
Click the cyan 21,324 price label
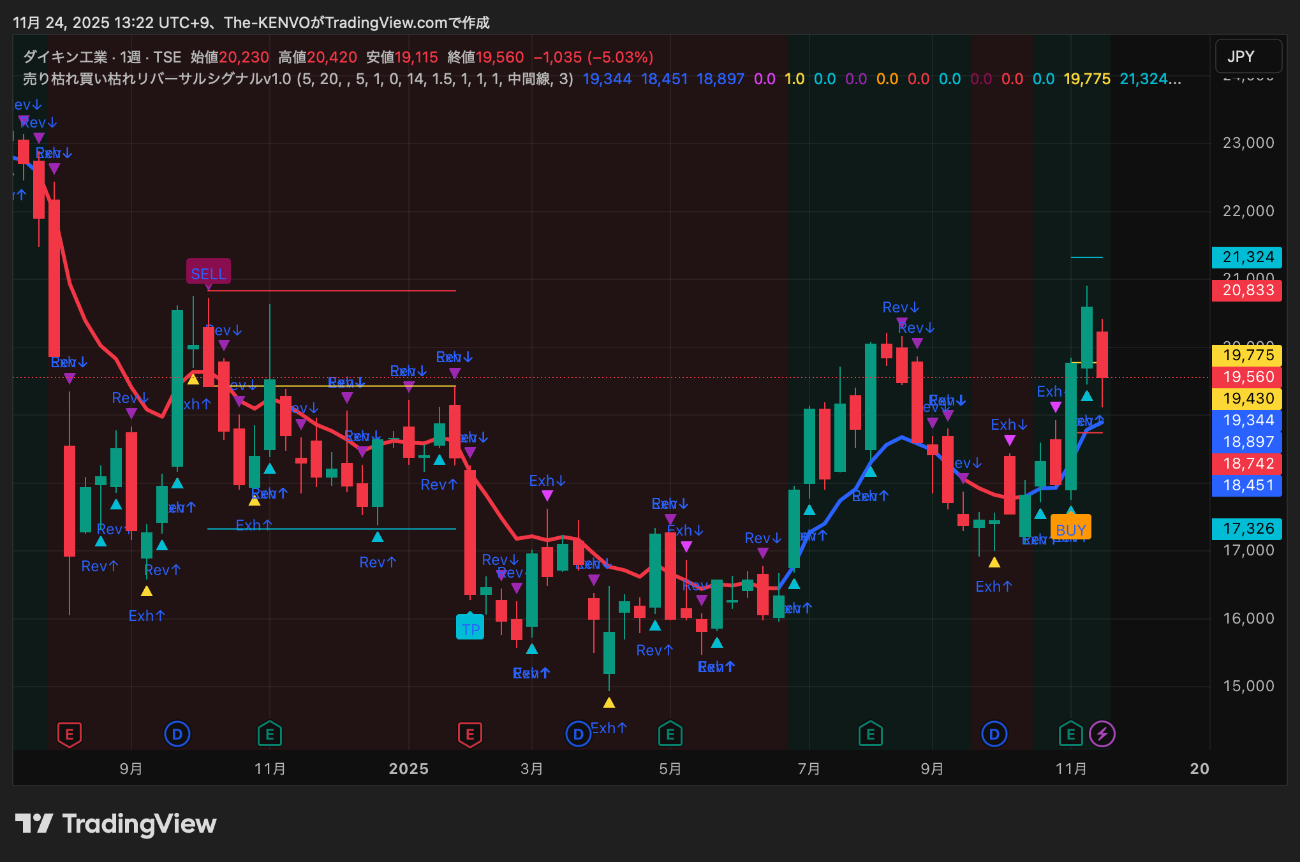coord(1247,257)
